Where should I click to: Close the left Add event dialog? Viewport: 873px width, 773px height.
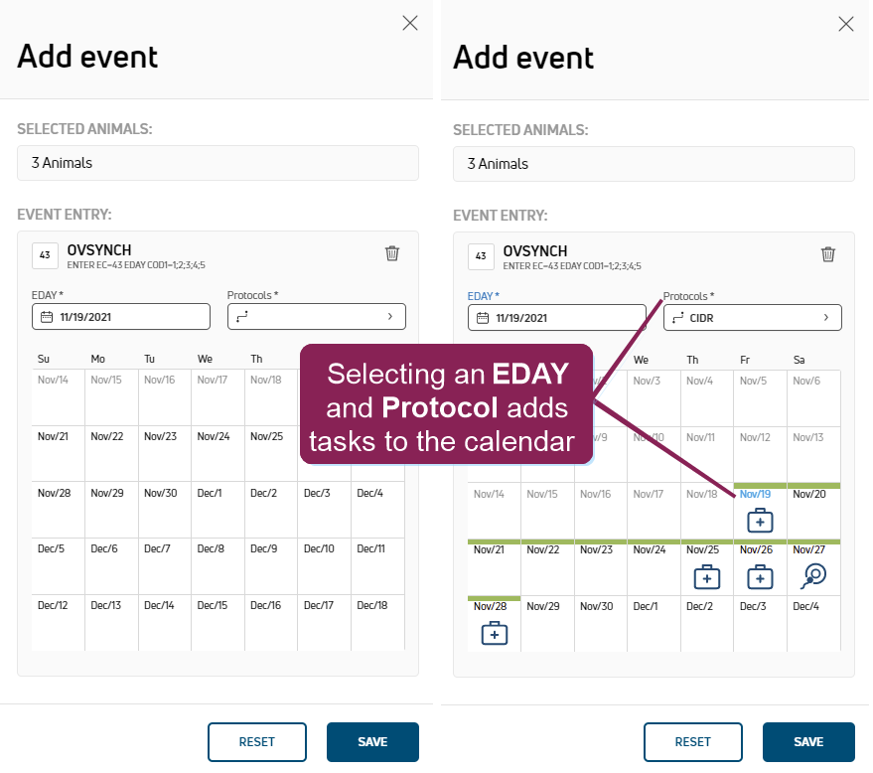tap(410, 23)
